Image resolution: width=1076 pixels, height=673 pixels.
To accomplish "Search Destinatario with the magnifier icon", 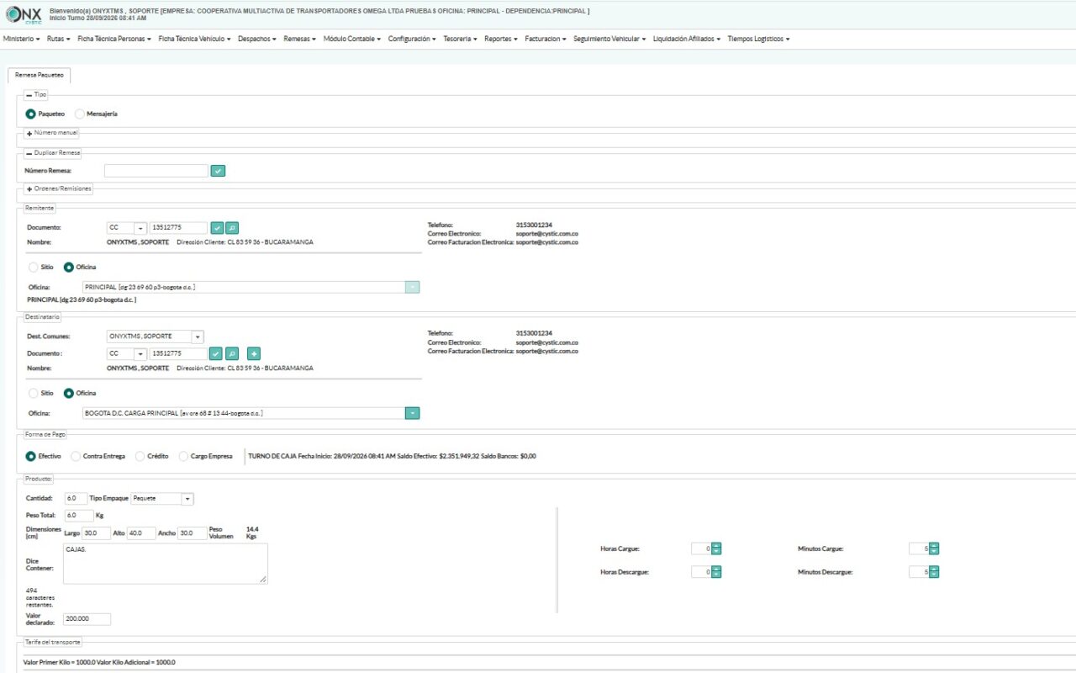I will (x=232, y=353).
